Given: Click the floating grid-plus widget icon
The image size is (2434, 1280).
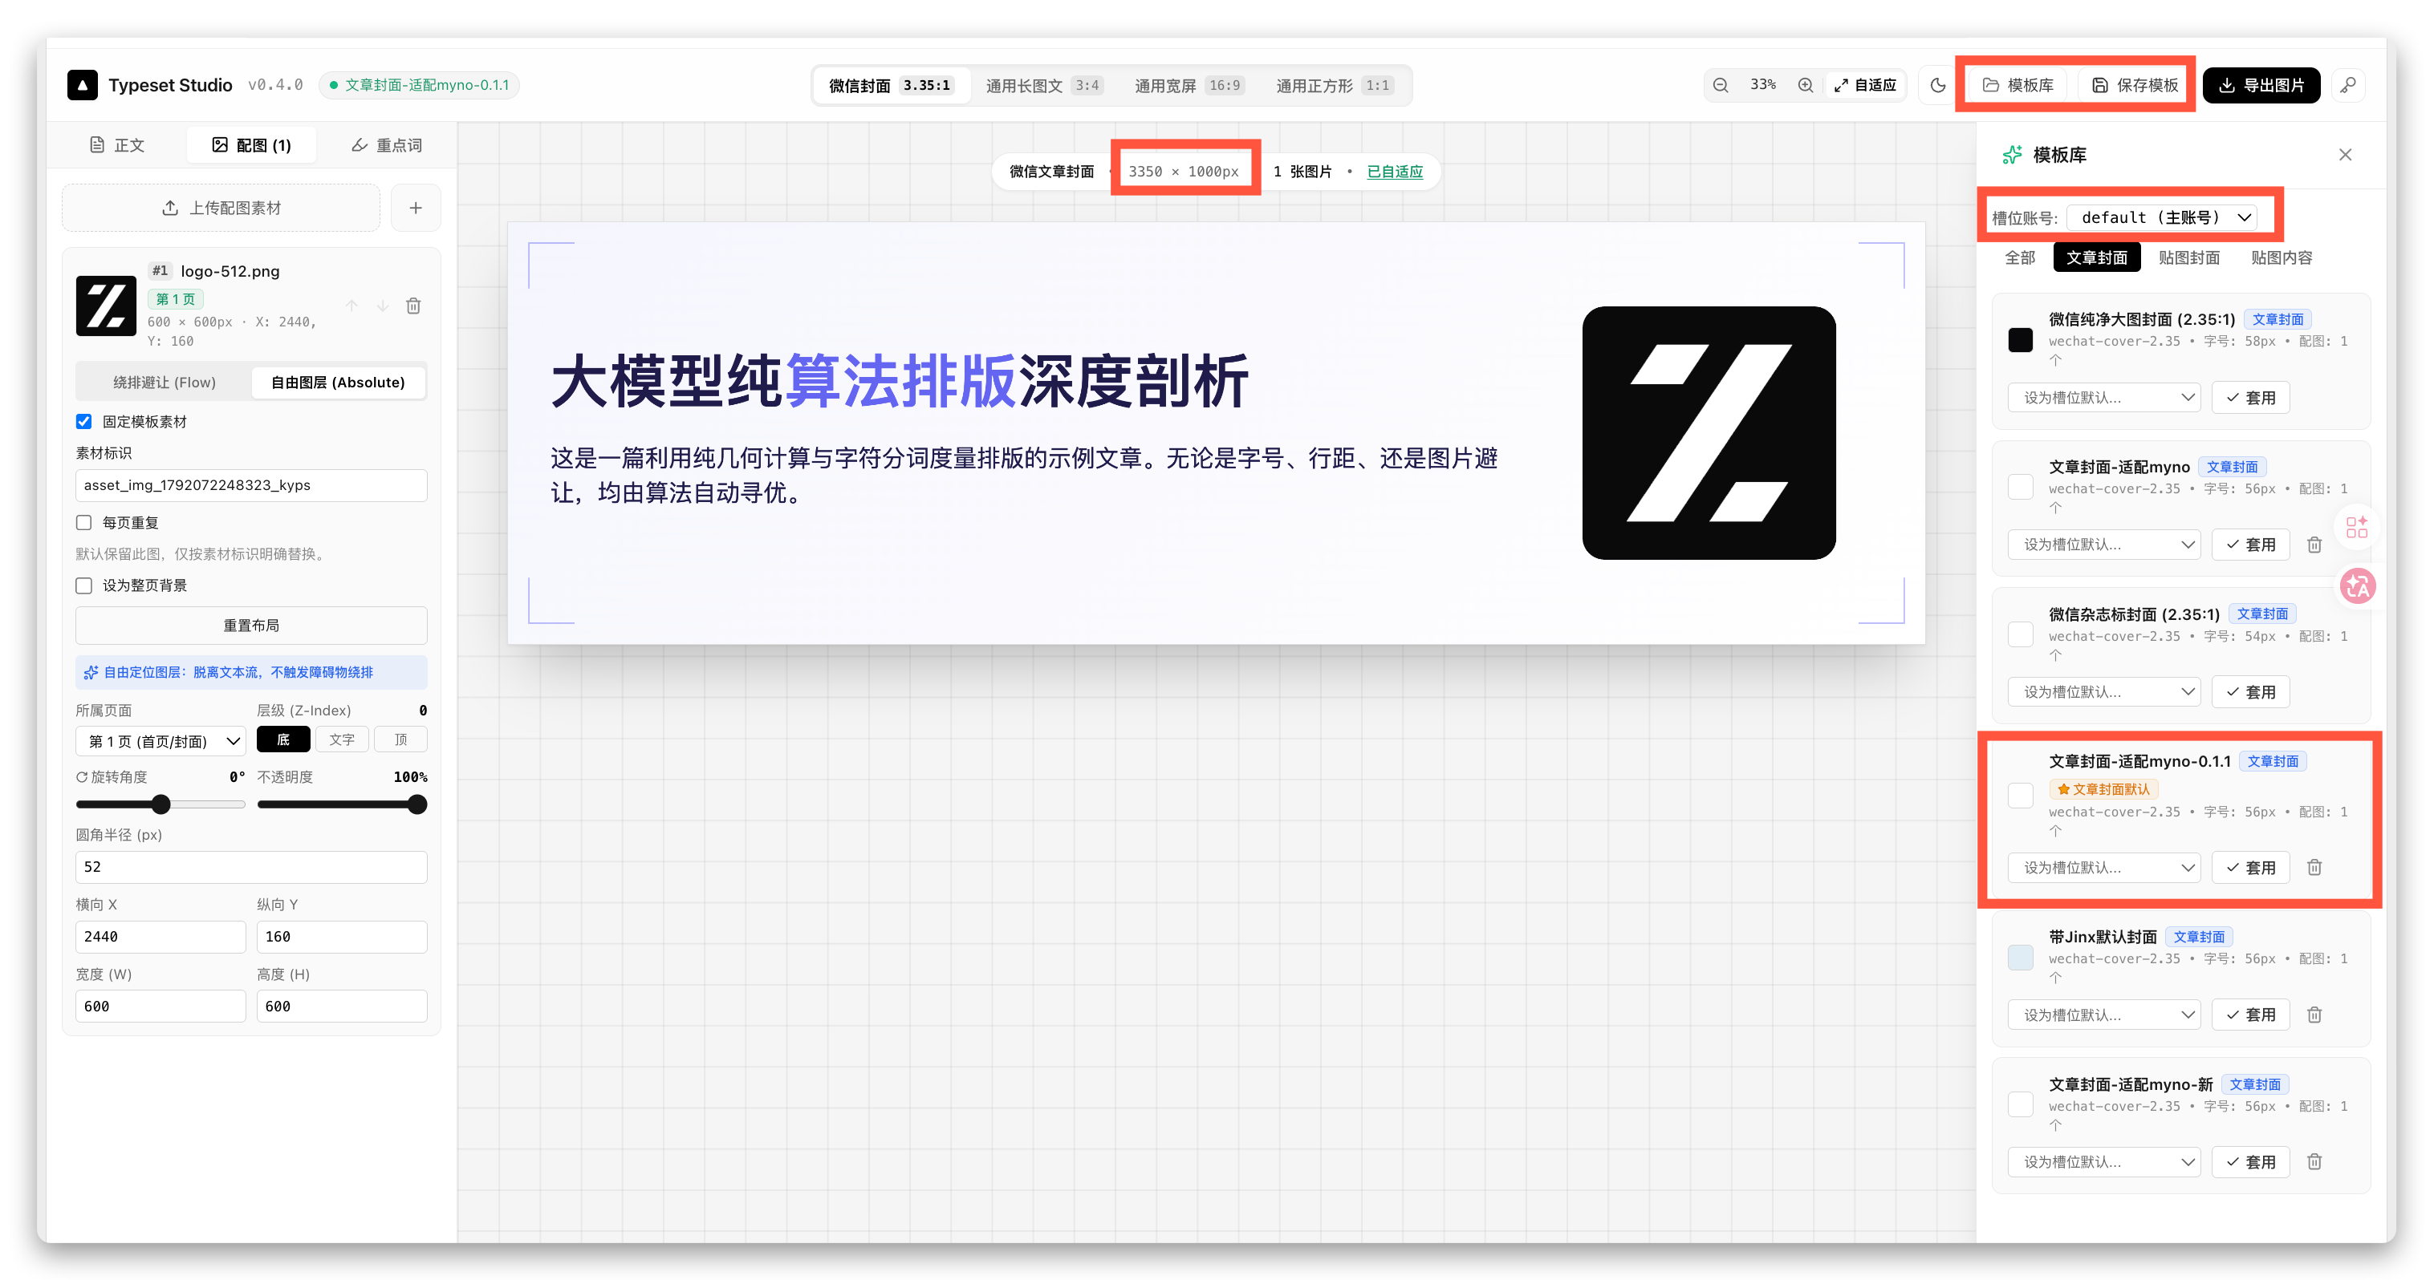Looking at the screenshot, I should (x=2358, y=527).
